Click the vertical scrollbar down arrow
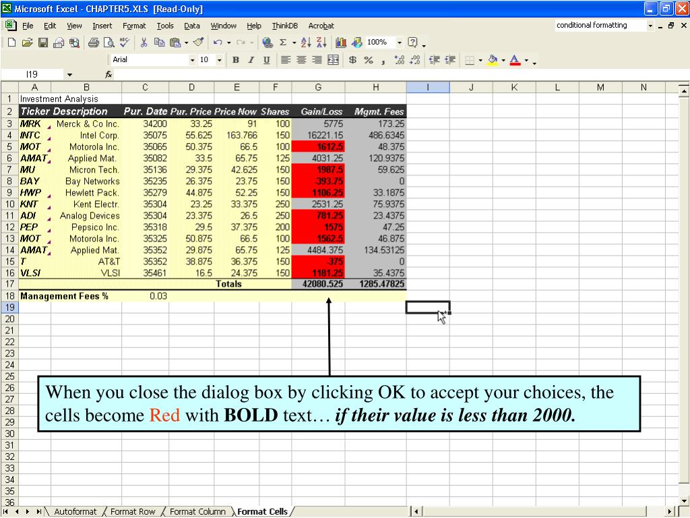 684,501
